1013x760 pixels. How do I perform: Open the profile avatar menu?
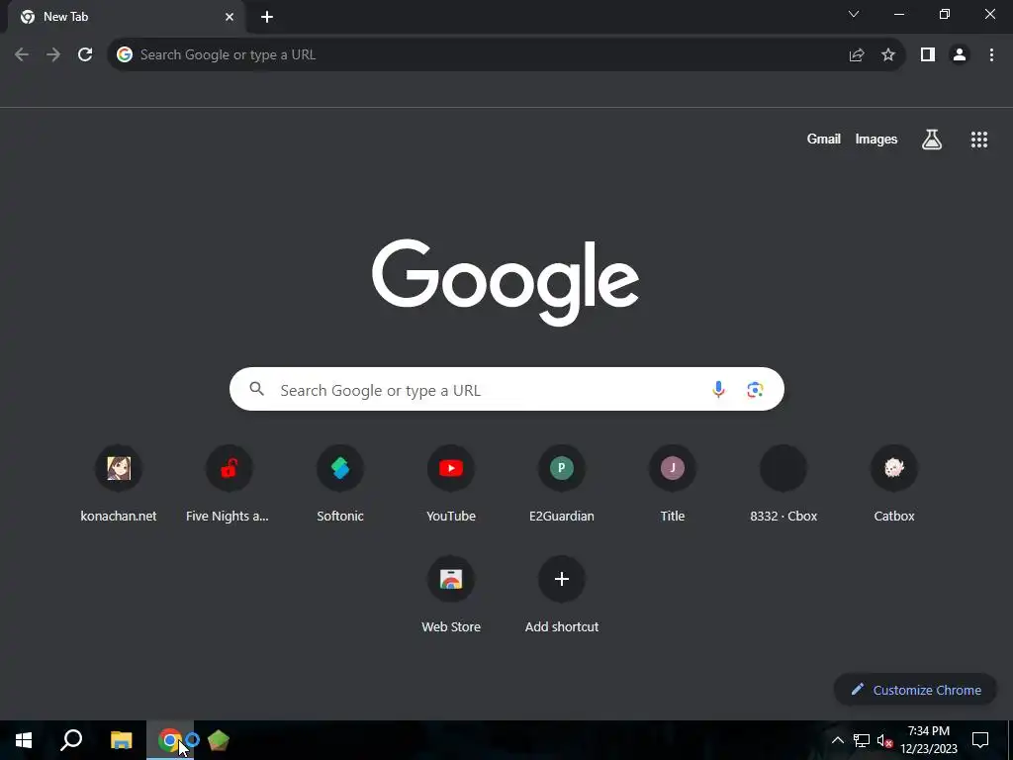[960, 55]
